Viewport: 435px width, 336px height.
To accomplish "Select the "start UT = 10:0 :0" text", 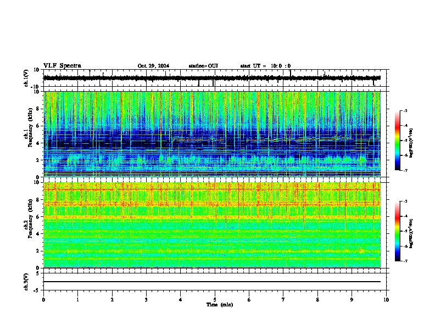I will [x=265, y=66].
